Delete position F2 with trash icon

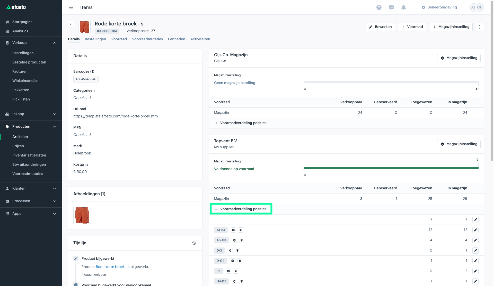click(x=236, y=271)
